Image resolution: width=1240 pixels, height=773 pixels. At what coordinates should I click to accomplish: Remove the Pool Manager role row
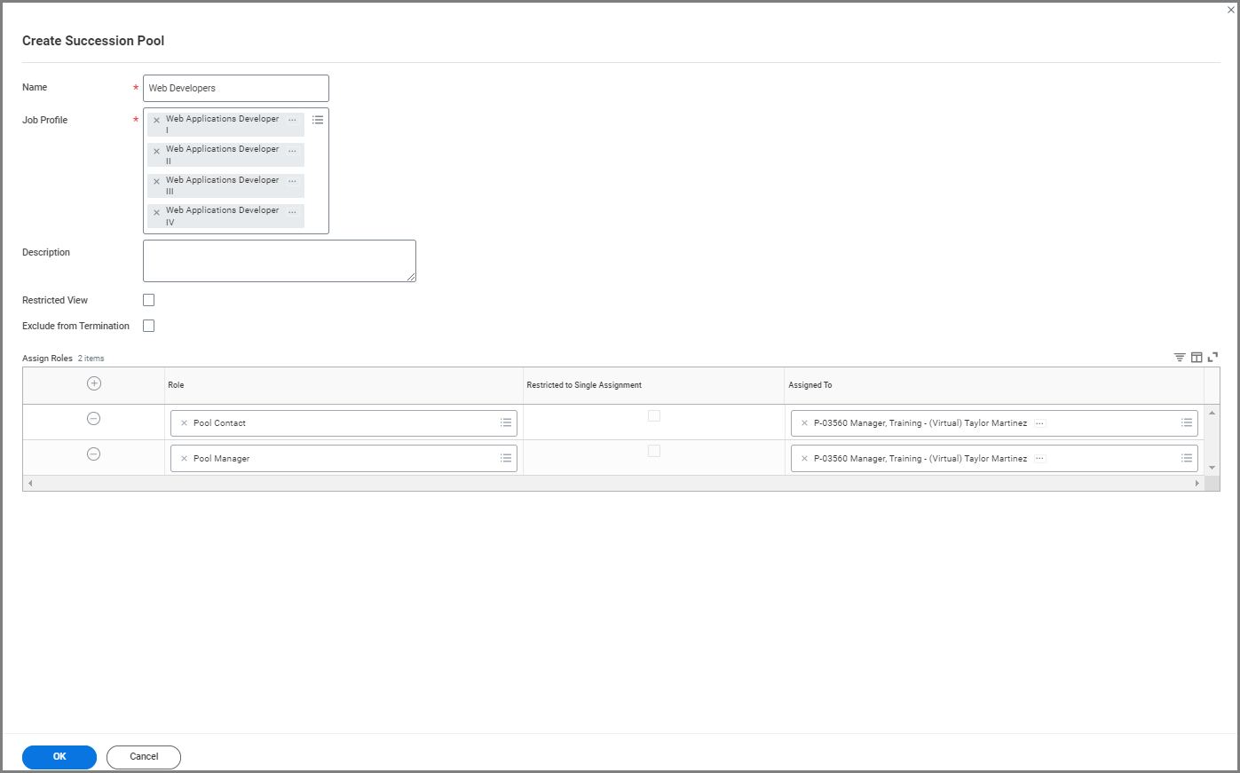[93, 454]
